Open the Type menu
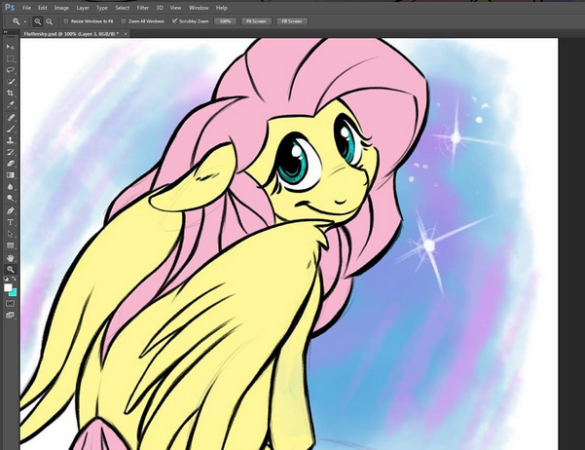 click(102, 8)
